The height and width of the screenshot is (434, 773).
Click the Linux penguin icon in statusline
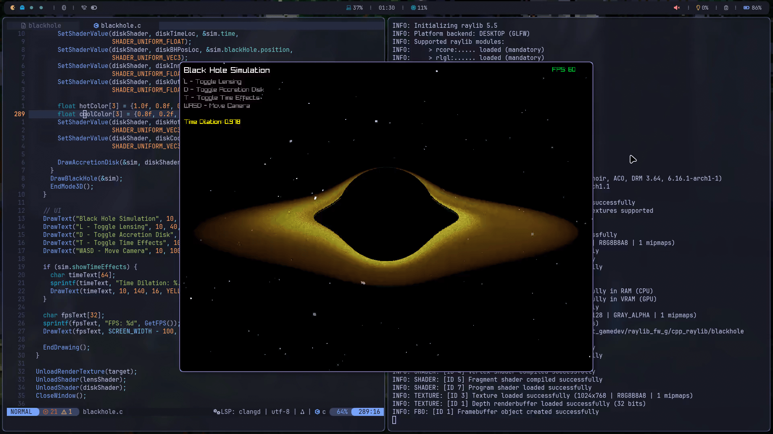(x=302, y=411)
